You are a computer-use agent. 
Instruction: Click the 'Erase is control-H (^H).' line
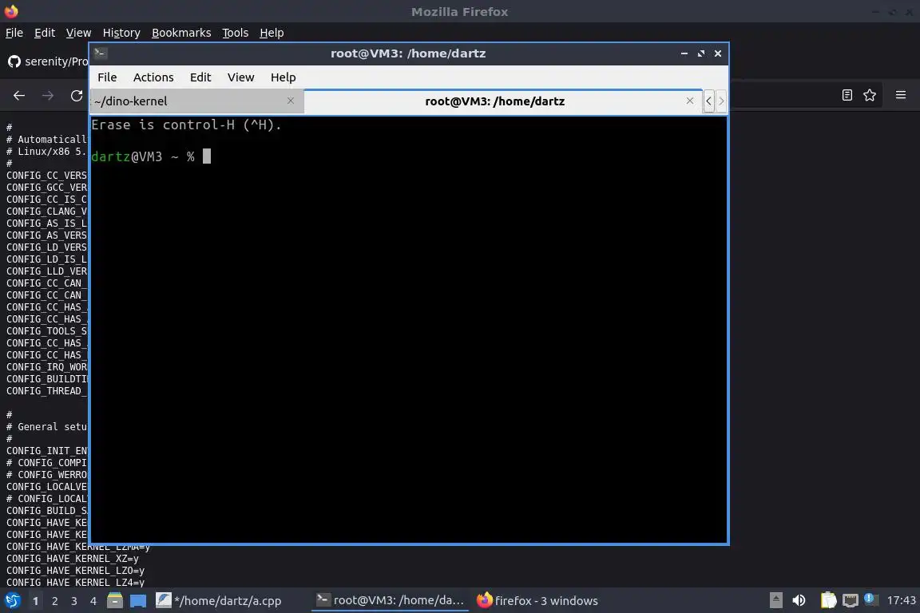click(x=186, y=125)
